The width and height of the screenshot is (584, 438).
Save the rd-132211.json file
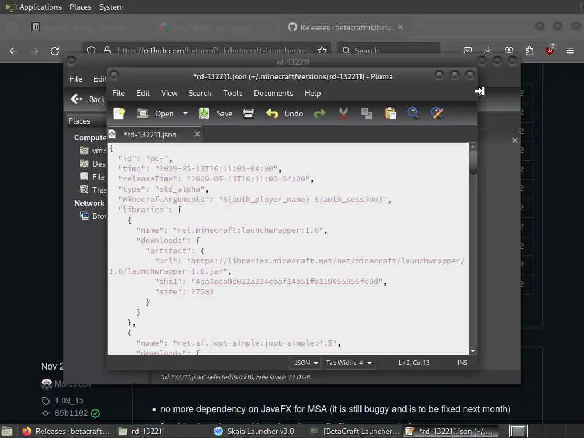coord(215,113)
